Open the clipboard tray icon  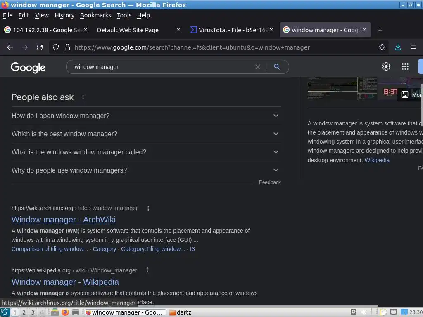(x=383, y=312)
